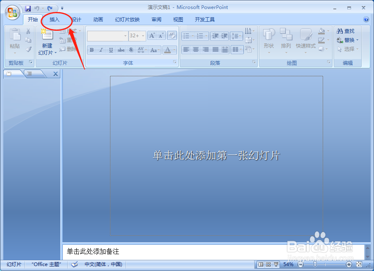Click the 替换 (Replace) icon
The image size is (374, 271).
coord(348,39)
